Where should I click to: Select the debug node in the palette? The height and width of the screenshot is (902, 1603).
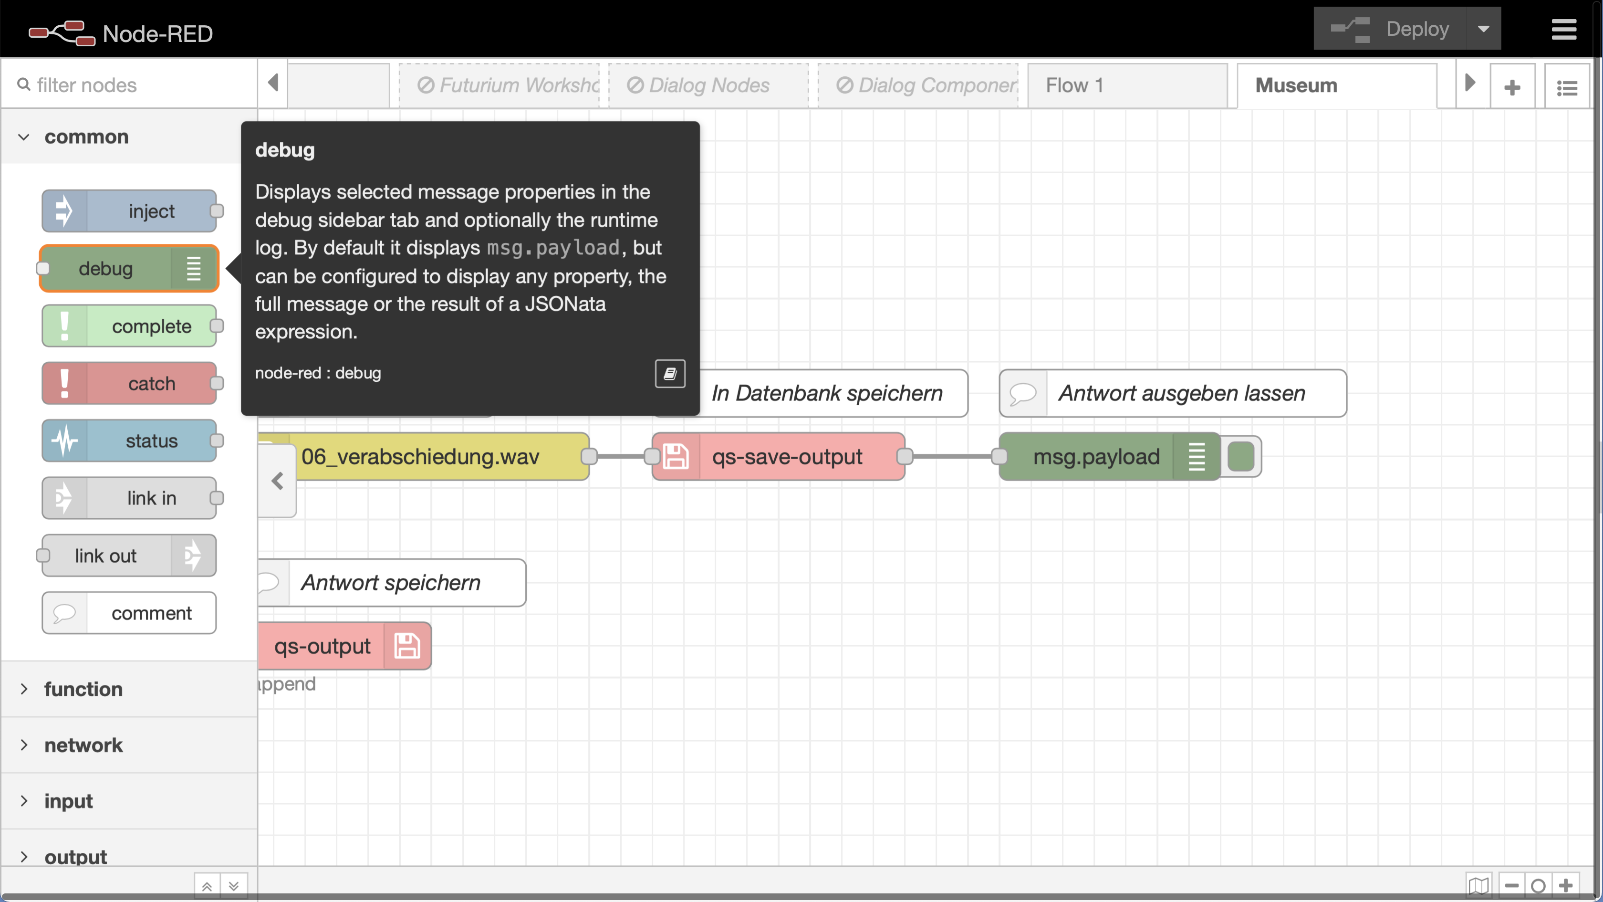point(129,268)
